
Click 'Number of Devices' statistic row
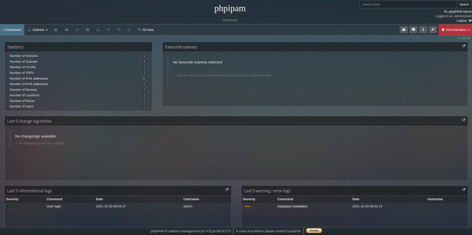pos(78,90)
